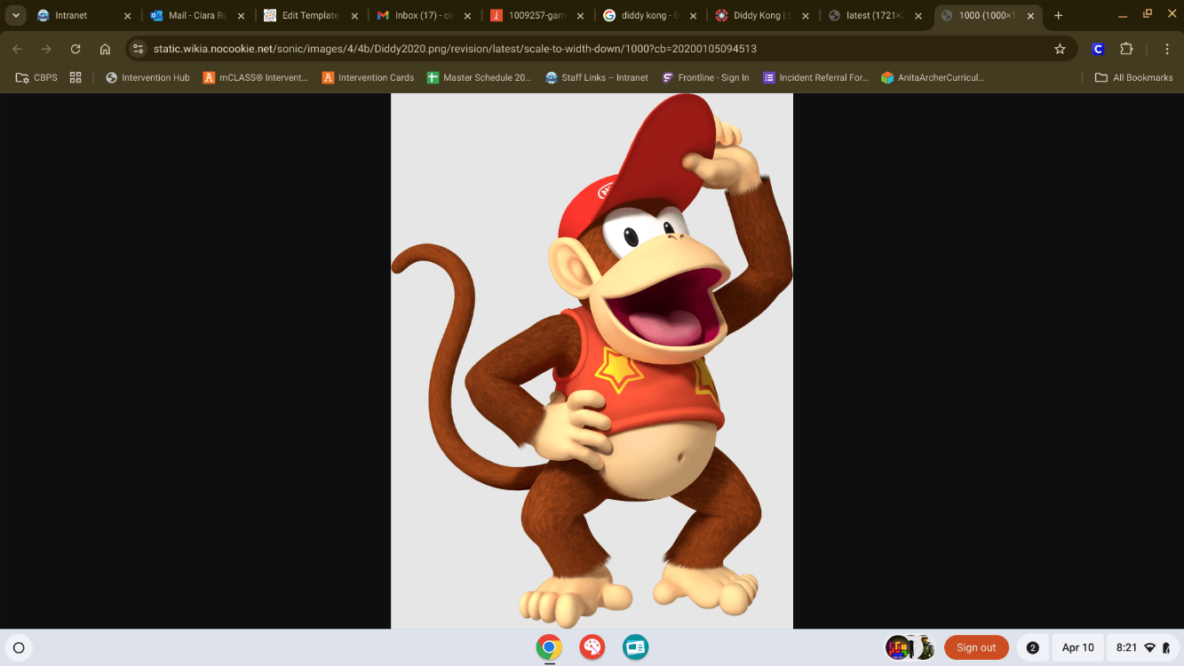The height and width of the screenshot is (666, 1184).
Task: Switch to the diddy kong Google tab
Action: (650, 15)
